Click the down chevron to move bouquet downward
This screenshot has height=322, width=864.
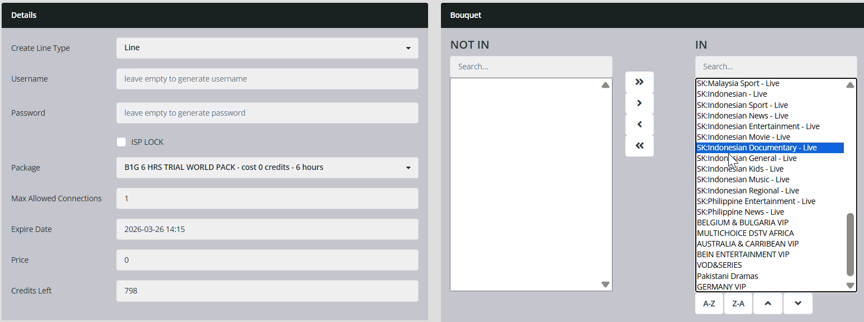(797, 303)
